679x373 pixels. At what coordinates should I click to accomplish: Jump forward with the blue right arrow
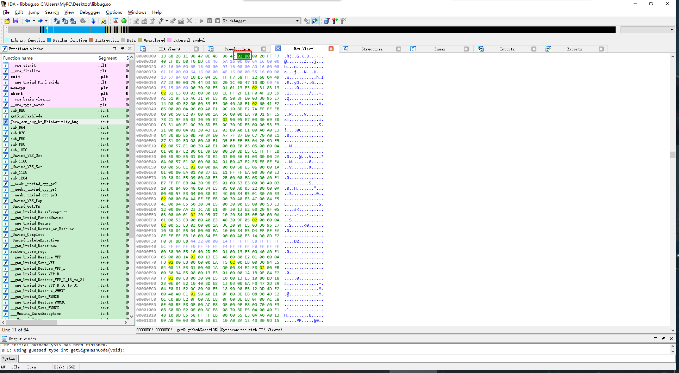pos(40,21)
